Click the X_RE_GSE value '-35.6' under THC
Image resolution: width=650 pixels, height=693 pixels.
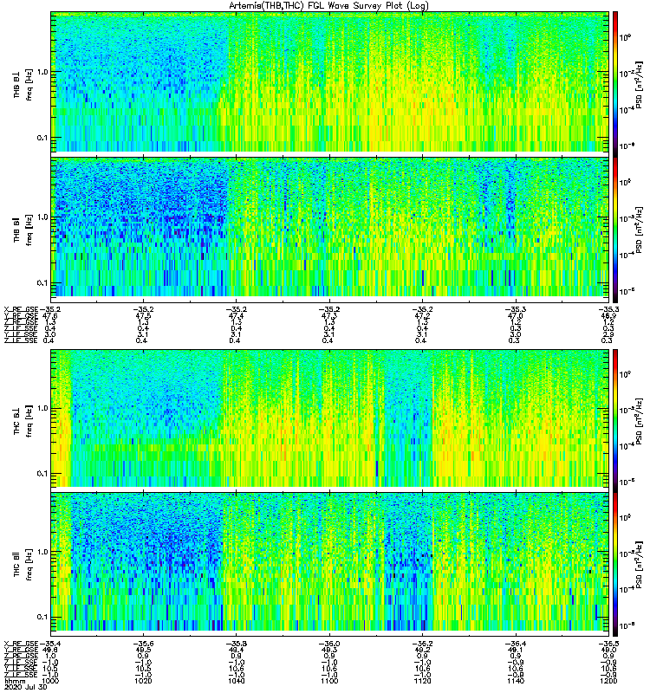click(x=144, y=644)
